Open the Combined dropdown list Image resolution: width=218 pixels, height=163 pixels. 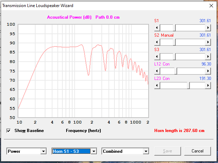[146, 151]
